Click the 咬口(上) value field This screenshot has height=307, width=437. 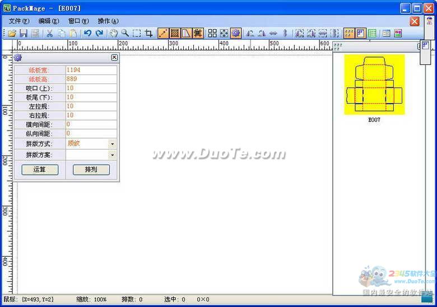click(91, 88)
